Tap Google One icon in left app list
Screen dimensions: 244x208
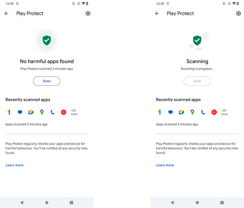pyautogui.click(x=9, y=112)
